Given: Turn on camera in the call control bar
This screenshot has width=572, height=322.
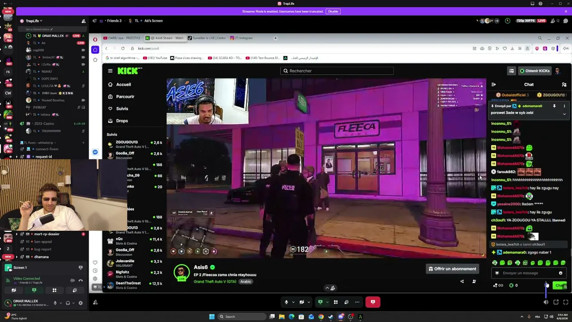Looking at the screenshot, I should tap(302, 302).
